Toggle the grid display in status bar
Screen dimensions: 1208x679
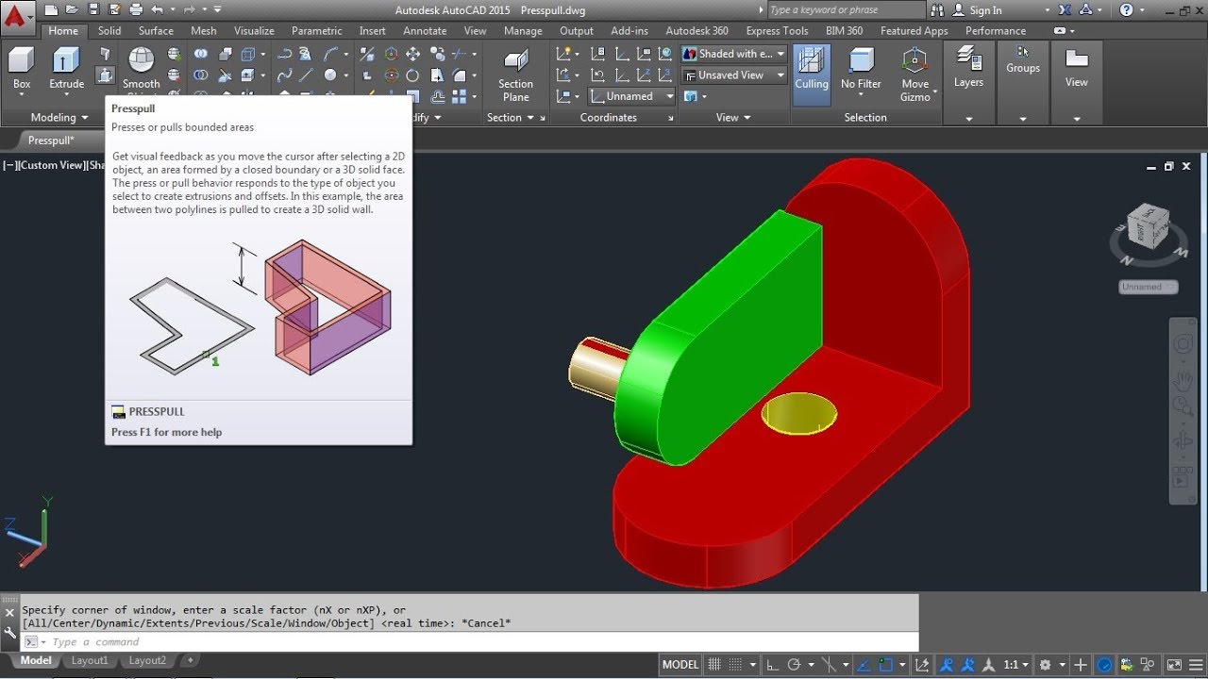tap(715, 665)
